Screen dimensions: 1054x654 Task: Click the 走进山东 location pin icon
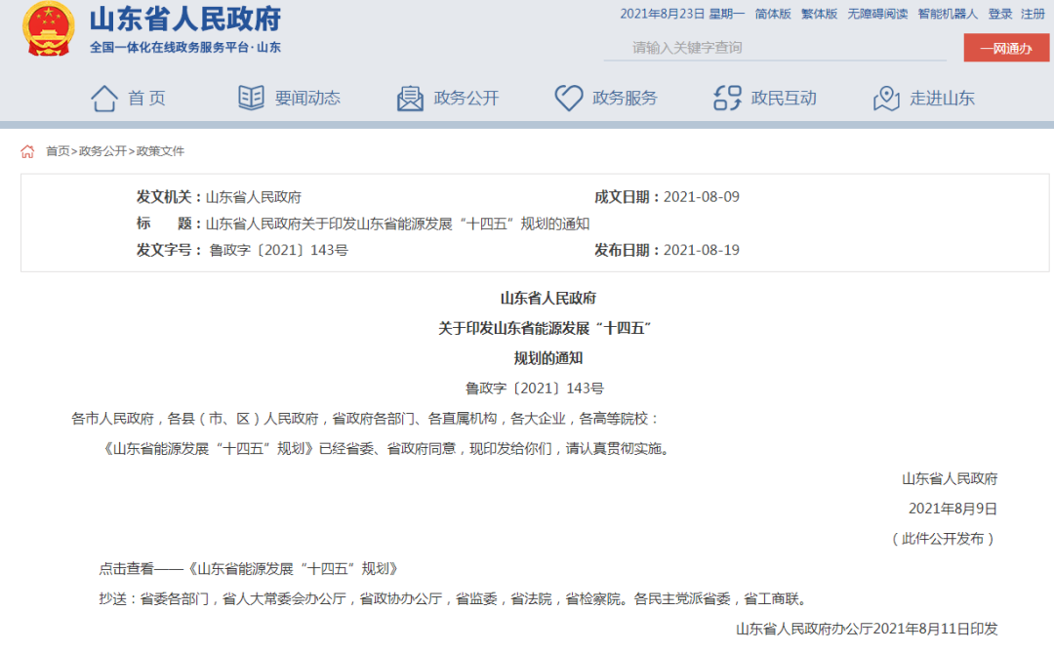coord(885,98)
